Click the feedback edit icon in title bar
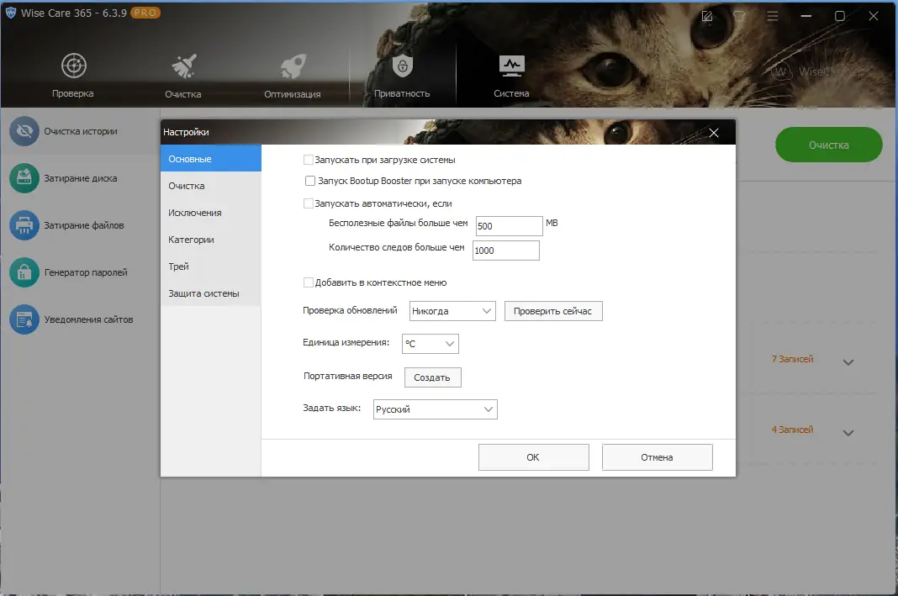Viewport: 898px width, 596px height. click(707, 16)
